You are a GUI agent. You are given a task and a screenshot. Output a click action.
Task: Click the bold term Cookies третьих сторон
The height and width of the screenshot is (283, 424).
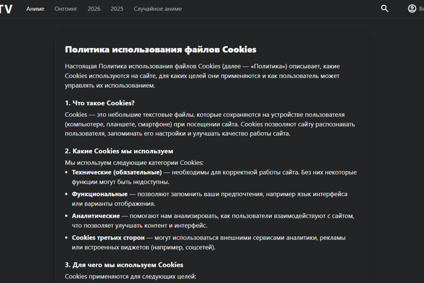point(108,237)
